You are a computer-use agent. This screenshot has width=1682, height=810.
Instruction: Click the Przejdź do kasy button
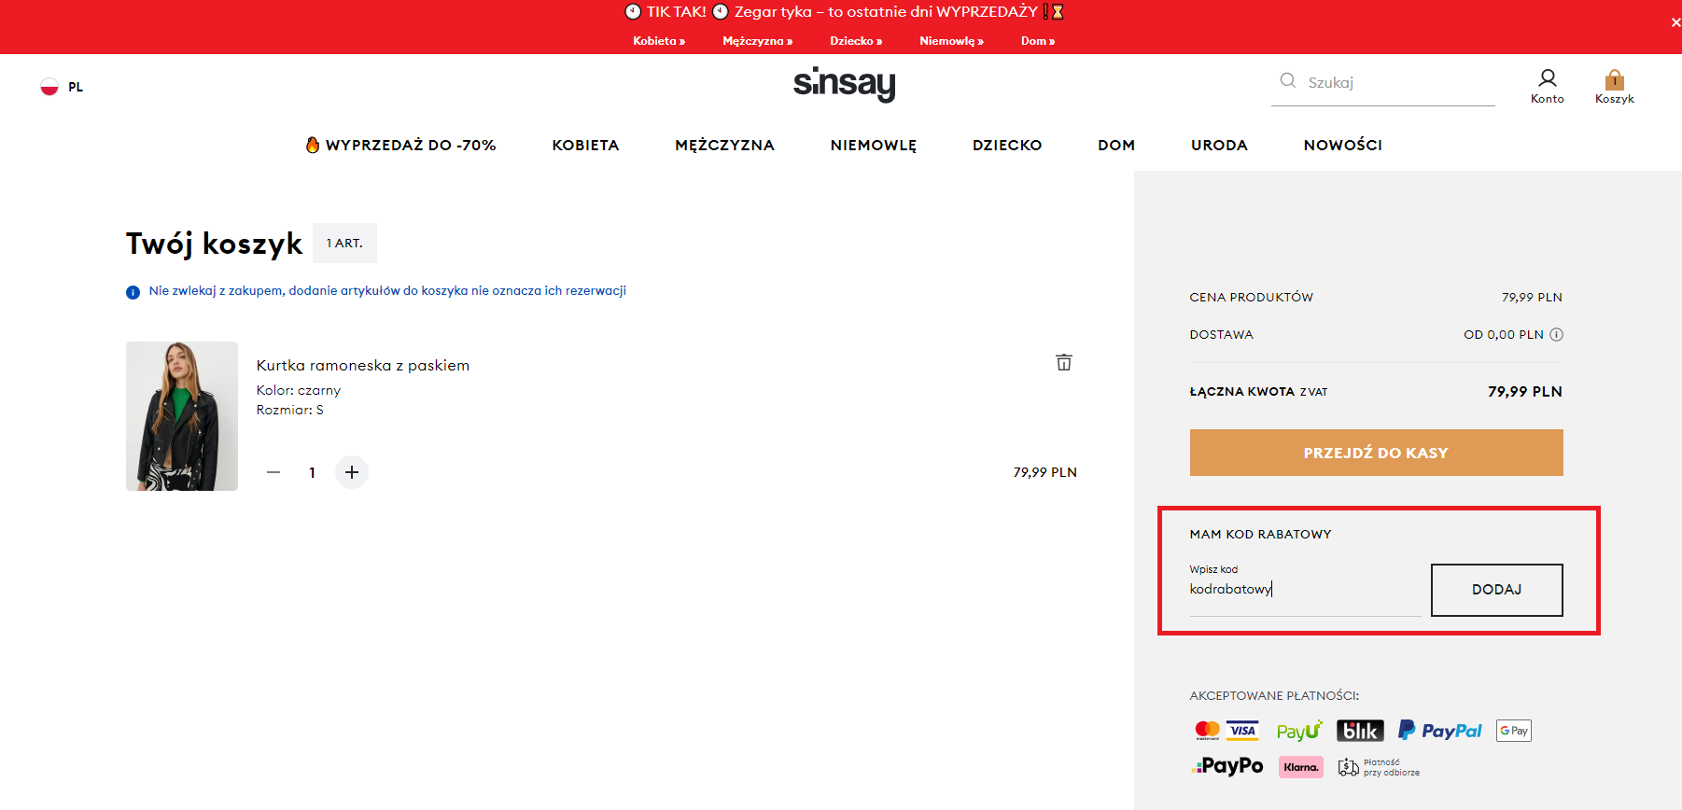1376,453
